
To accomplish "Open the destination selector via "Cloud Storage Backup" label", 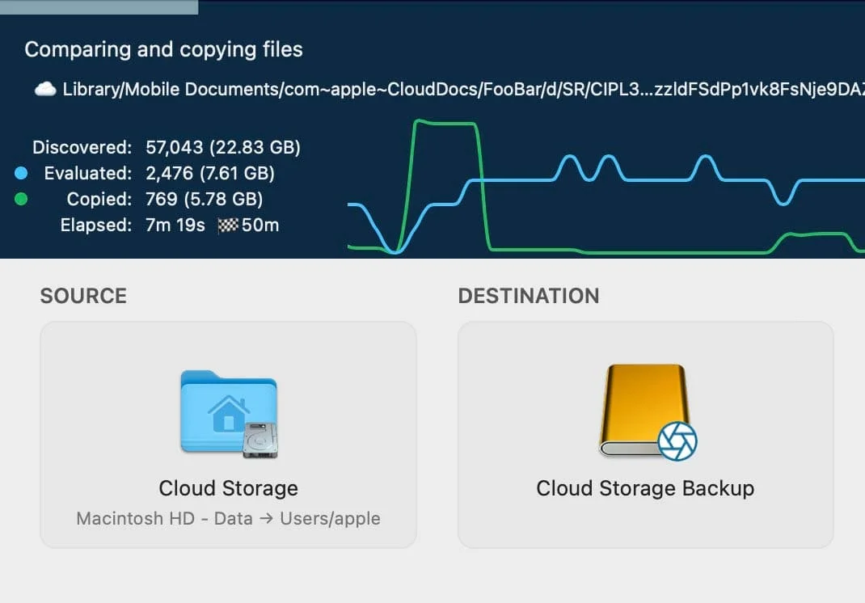I will (x=645, y=488).
